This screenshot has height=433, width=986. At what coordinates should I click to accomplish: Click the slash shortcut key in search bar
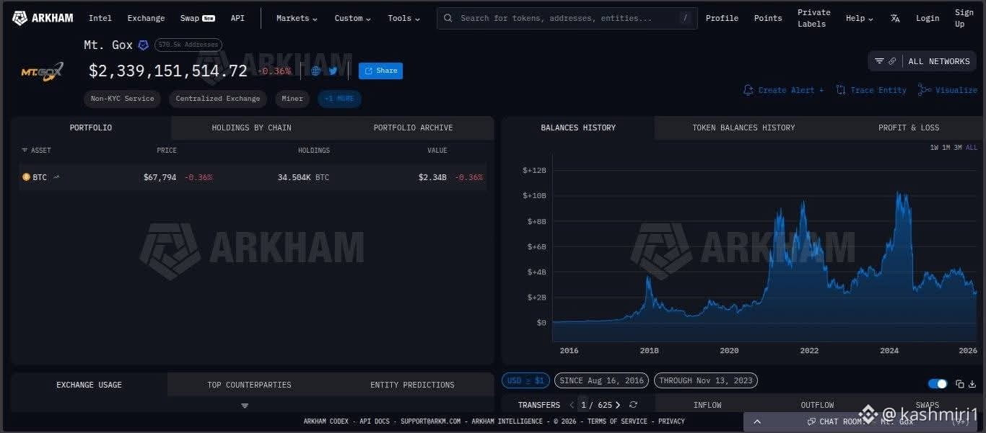pyautogui.click(x=684, y=18)
